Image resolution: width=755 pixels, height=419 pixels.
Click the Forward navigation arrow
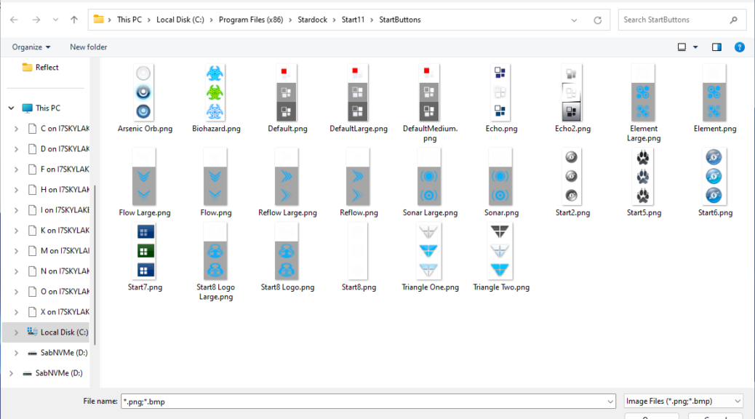click(x=36, y=20)
